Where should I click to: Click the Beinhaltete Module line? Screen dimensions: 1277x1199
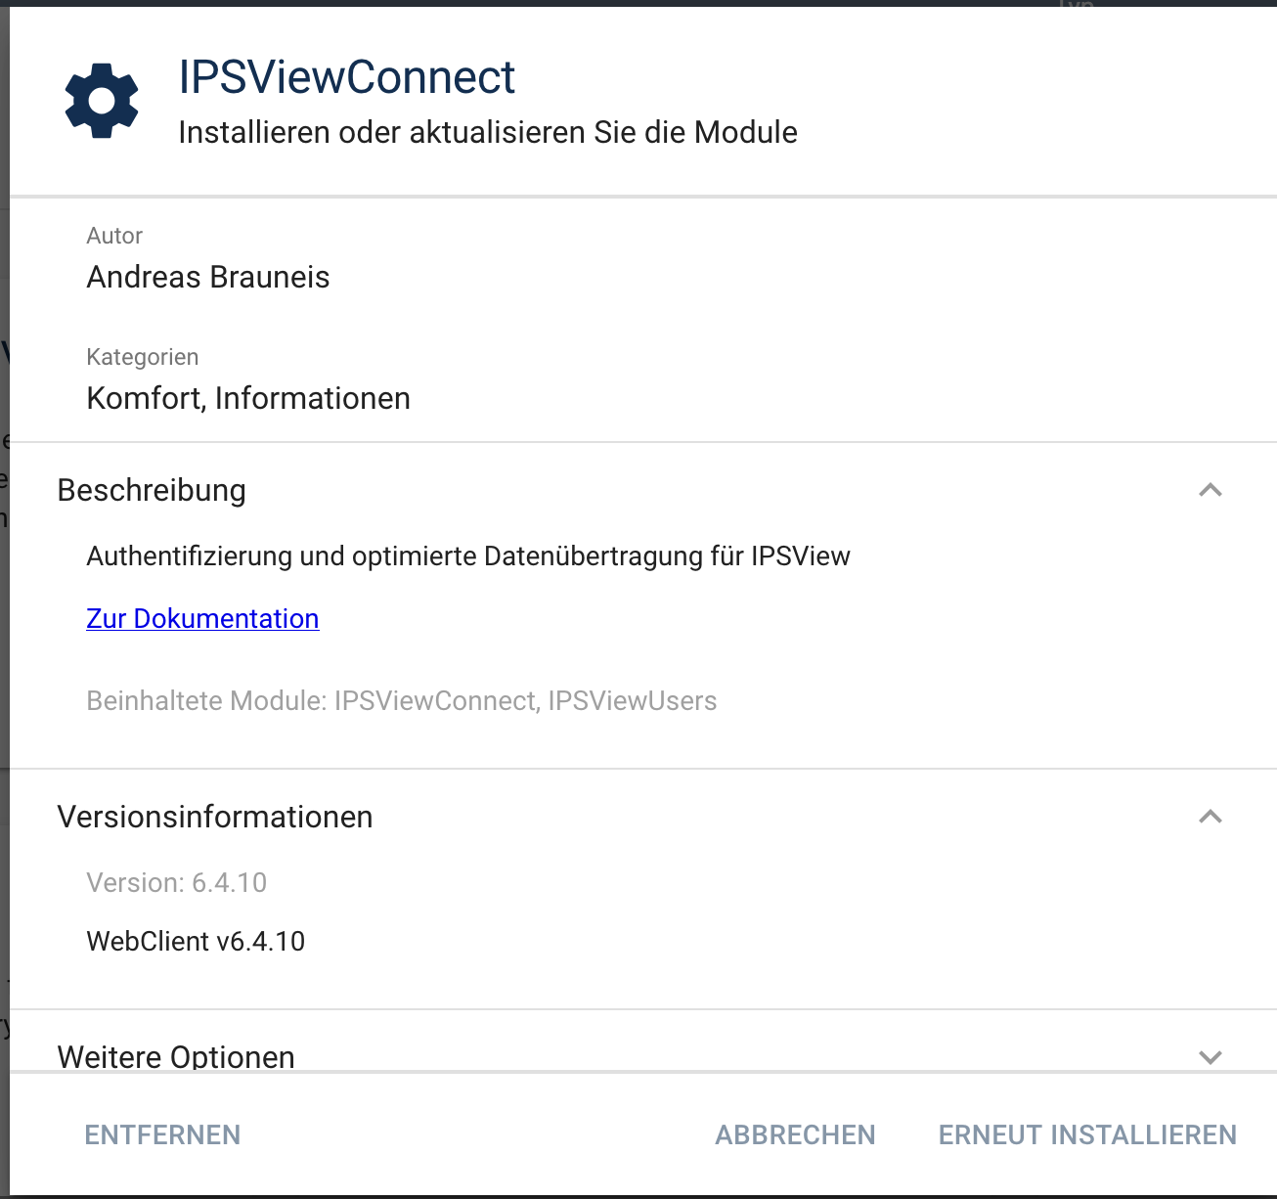click(x=401, y=701)
